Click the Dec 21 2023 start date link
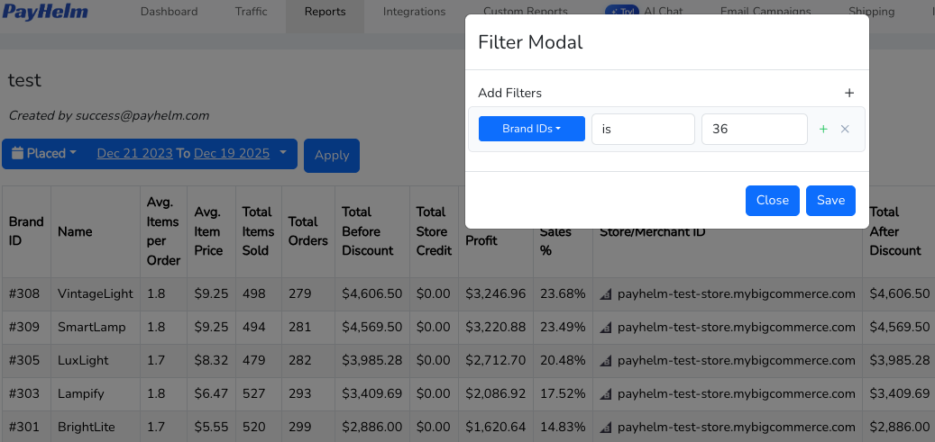Image resolution: width=935 pixels, height=442 pixels. [x=134, y=153]
